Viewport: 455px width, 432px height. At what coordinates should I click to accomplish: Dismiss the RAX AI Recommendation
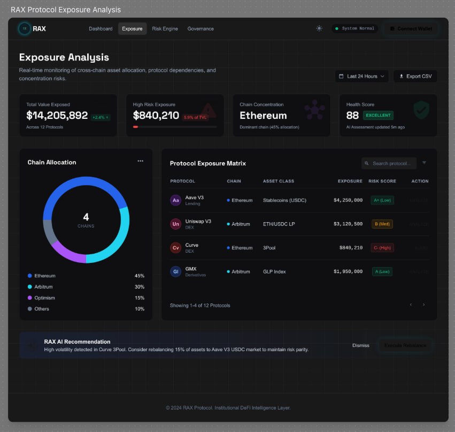(x=361, y=345)
